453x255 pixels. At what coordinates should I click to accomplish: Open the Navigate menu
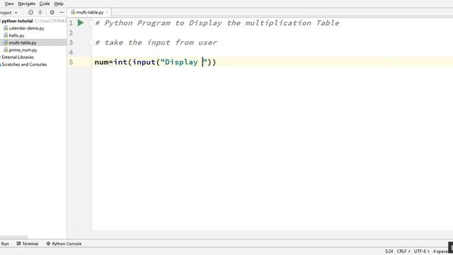(27, 4)
